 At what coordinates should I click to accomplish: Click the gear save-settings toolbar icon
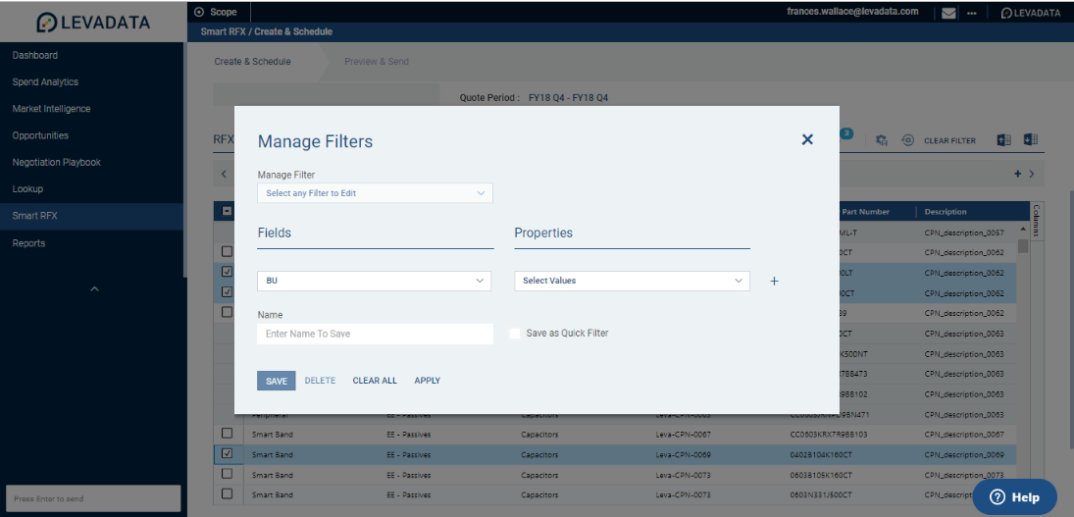click(x=882, y=140)
